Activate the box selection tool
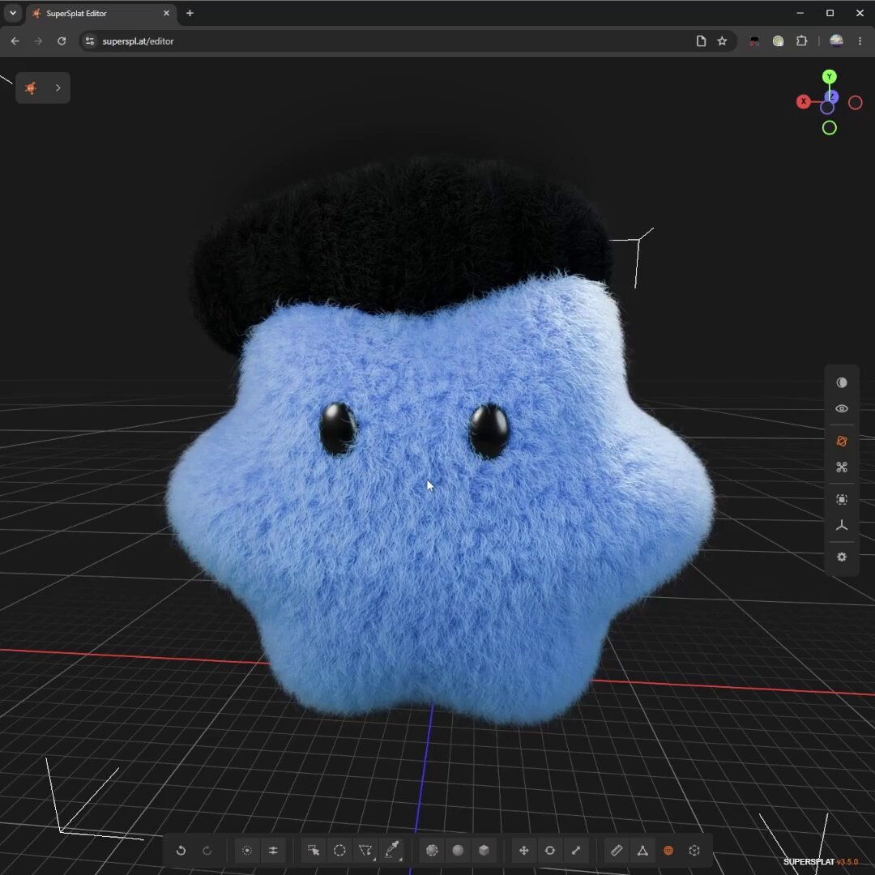 (484, 850)
